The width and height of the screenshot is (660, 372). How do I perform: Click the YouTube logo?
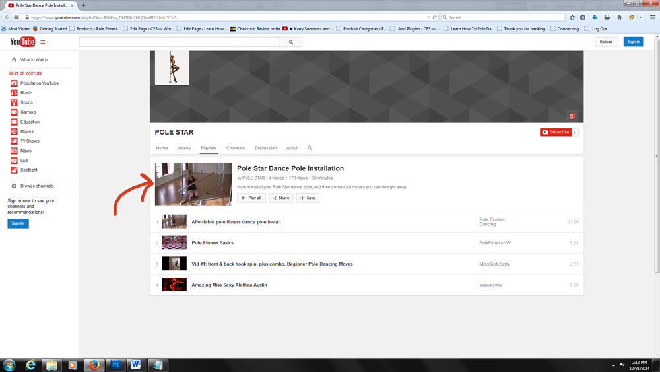click(x=22, y=42)
